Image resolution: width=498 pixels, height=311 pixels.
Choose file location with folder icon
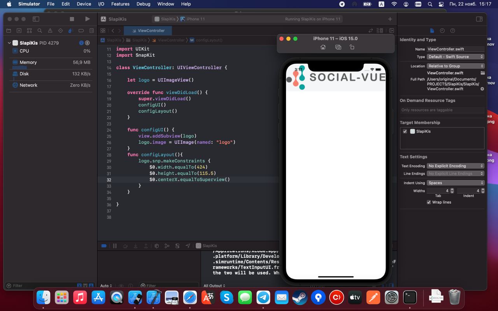(482, 73)
